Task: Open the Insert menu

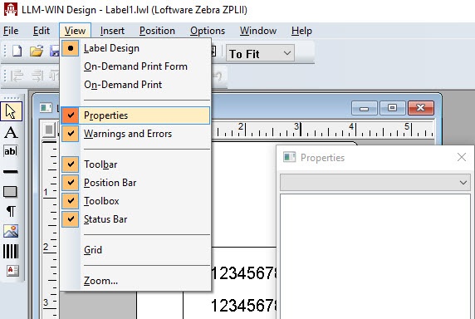Action: pyautogui.click(x=112, y=31)
